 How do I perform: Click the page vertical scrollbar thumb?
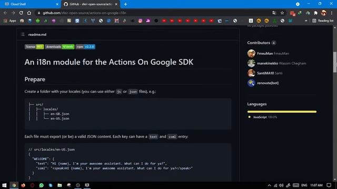[x=335, y=62]
